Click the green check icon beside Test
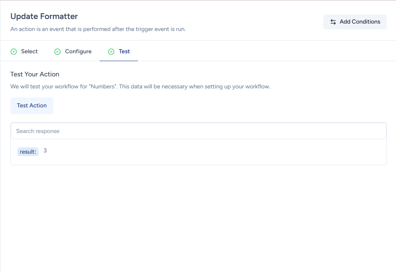Image resolution: width=396 pixels, height=273 pixels. click(x=111, y=52)
